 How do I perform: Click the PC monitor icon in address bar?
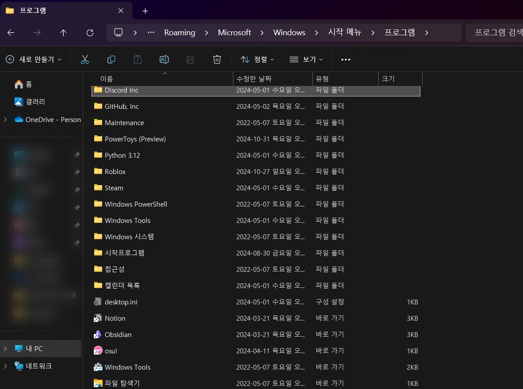coord(118,33)
